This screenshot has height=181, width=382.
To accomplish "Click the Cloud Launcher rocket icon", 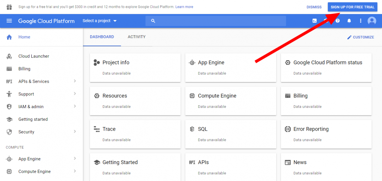I will click(9, 56).
